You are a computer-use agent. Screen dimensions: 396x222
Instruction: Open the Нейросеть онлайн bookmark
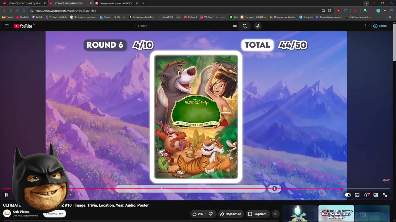(358, 17)
